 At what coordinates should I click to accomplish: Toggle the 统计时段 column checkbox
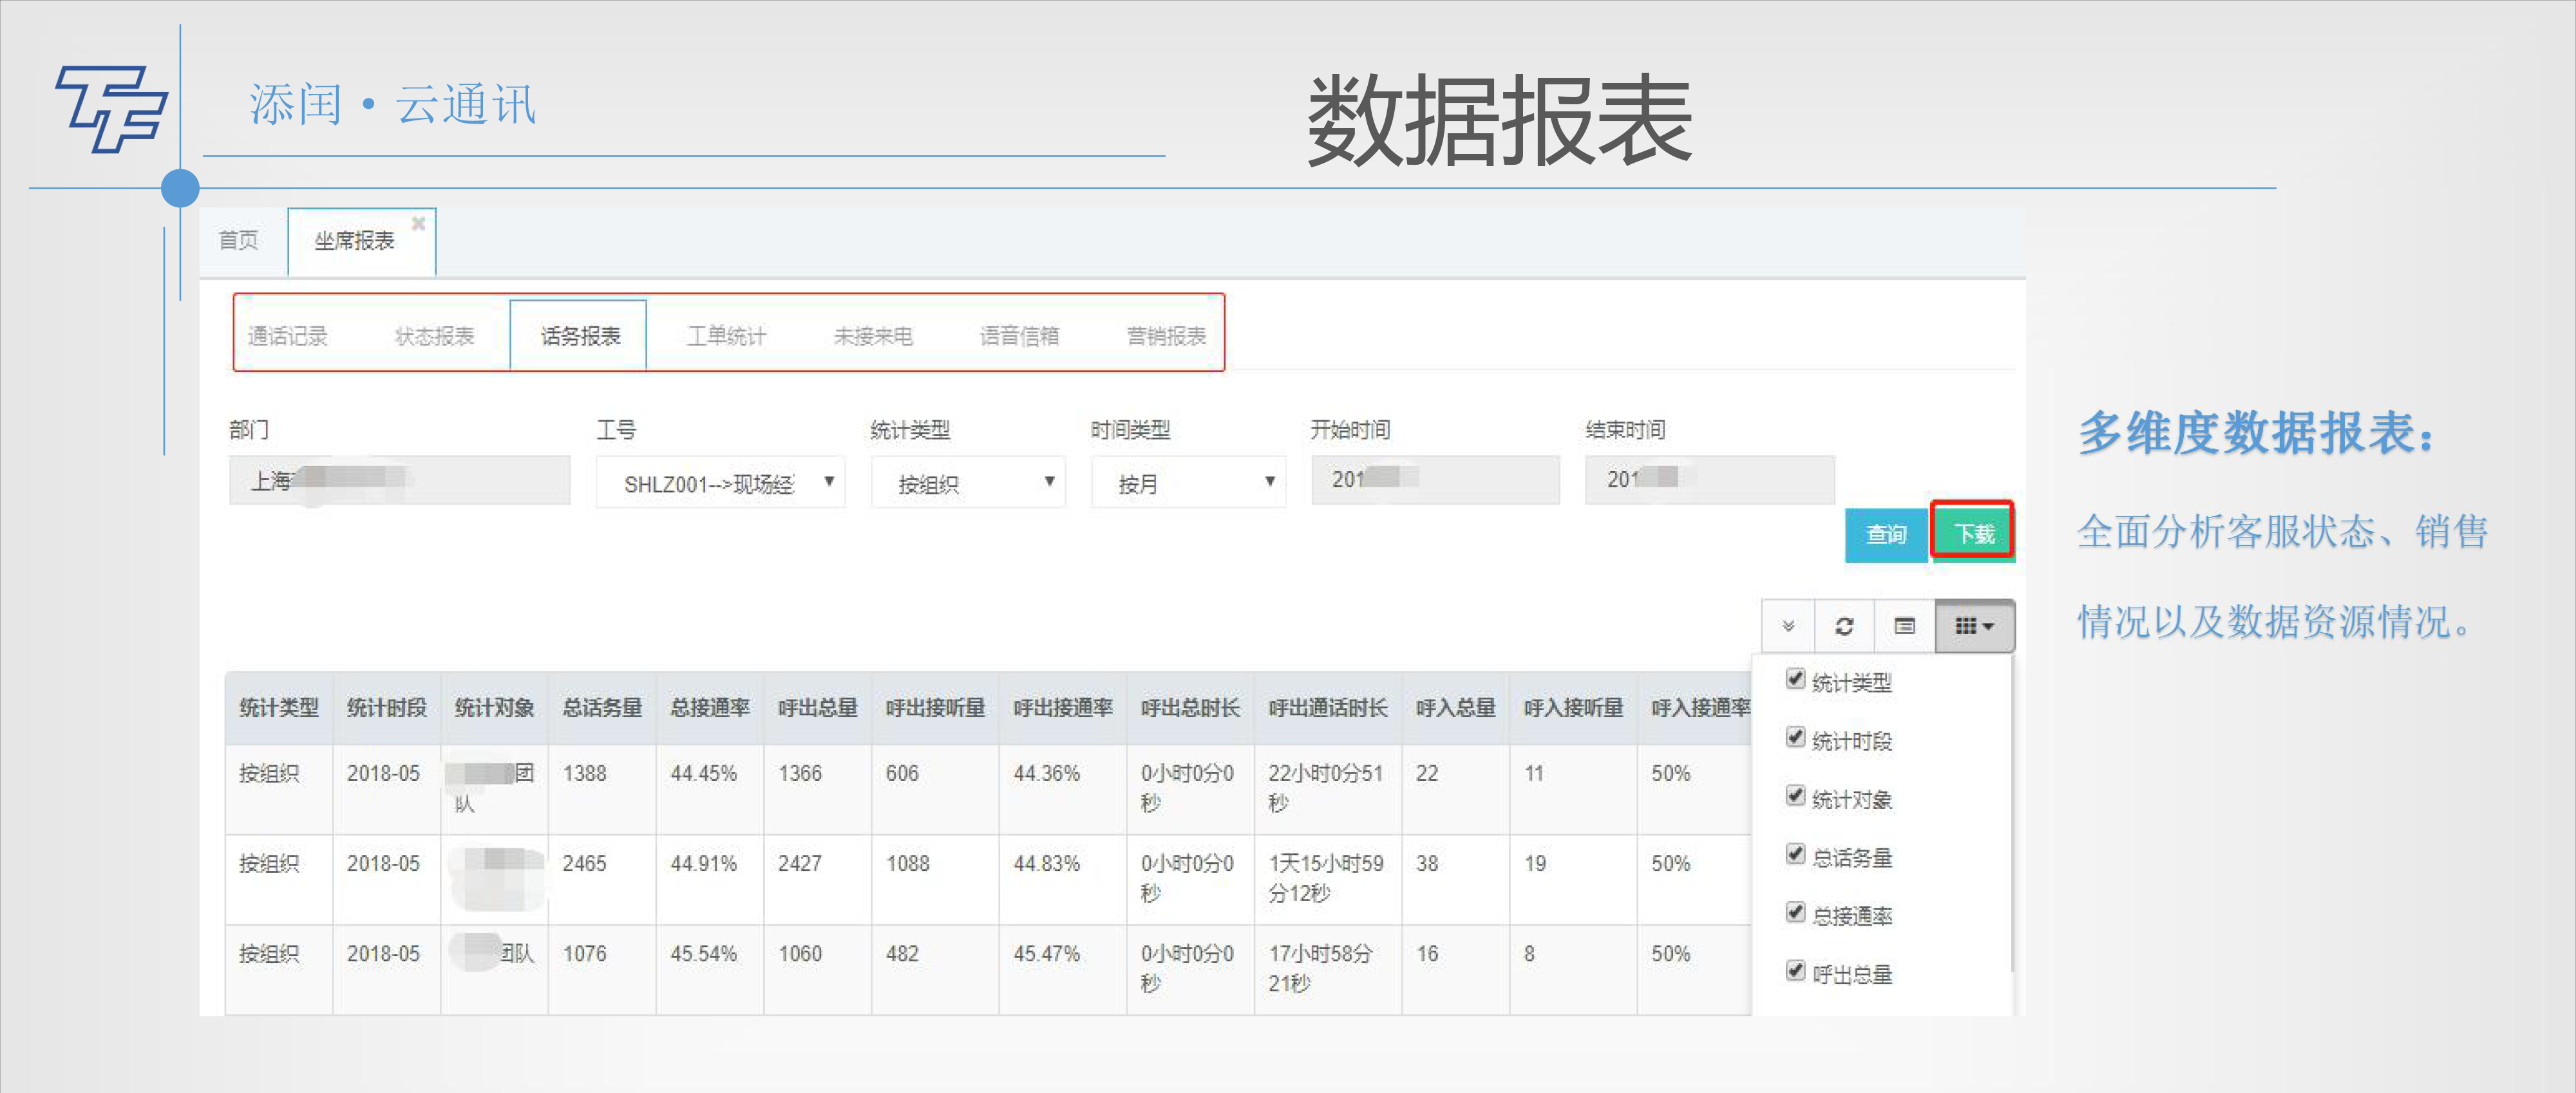1795,737
